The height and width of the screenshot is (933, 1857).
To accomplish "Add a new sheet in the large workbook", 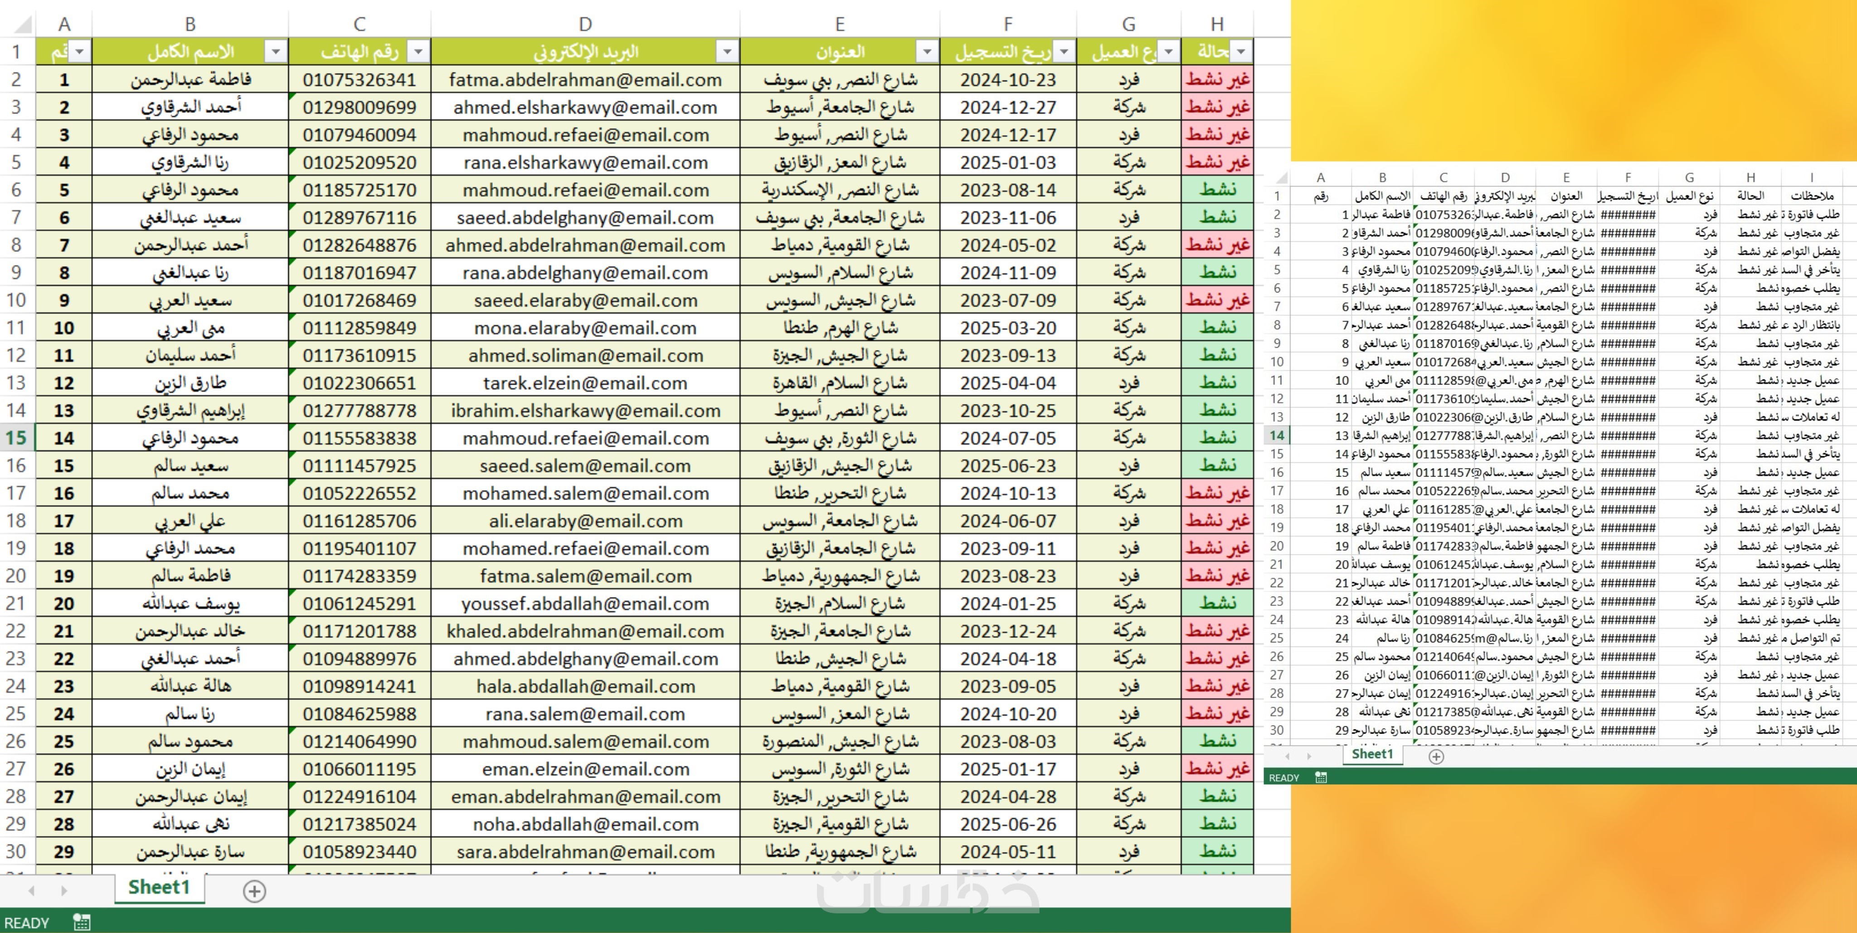I will 254,891.
